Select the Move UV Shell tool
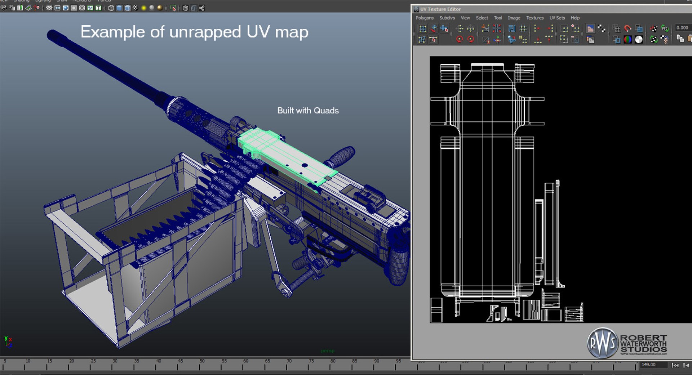 click(444, 28)
